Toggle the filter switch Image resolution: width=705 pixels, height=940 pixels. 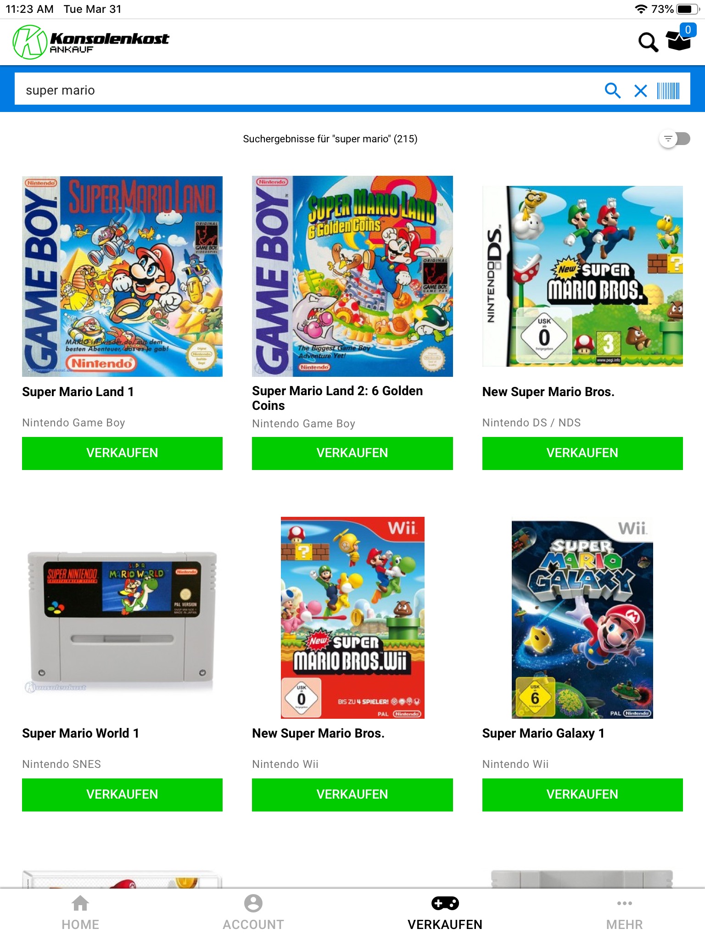tap(675, 139)
